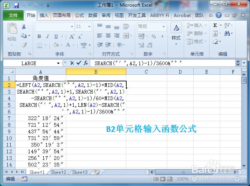
Task: Toggle bottom vertical alignment
Action: (x=117, y=27)
